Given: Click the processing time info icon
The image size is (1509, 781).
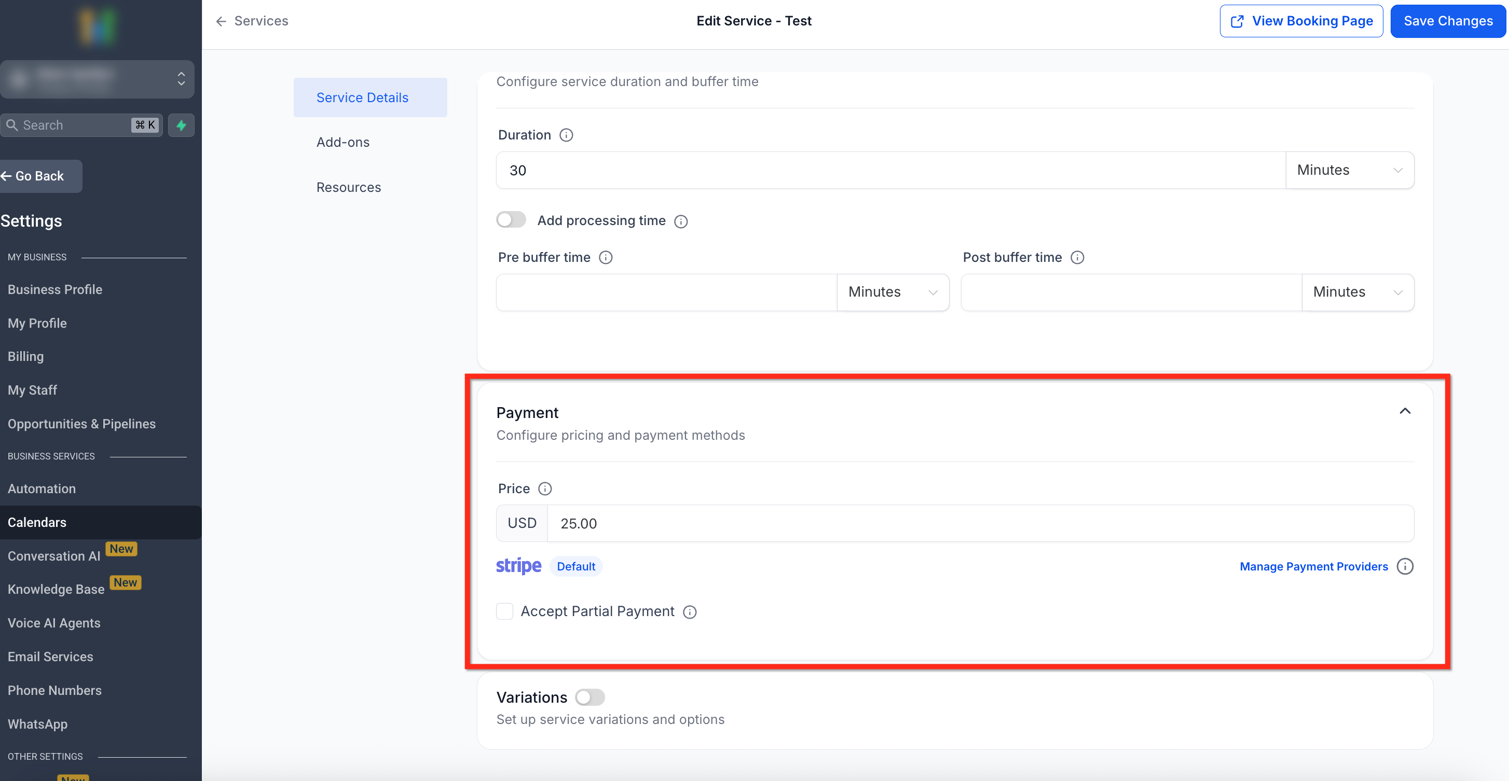Looking at the screenshot, I should pyautogui.click(x=681, y=221).
